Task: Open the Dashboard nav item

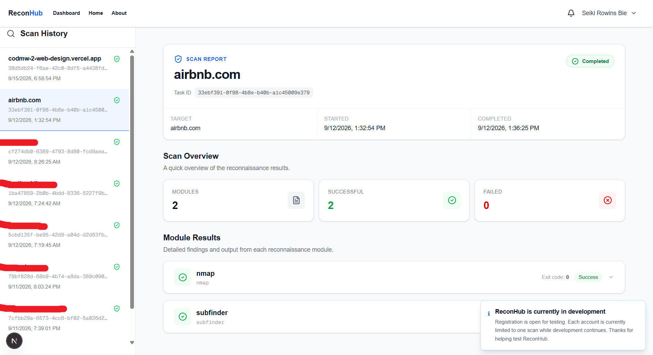Action: pyautogui.click(x=66, y=13)
